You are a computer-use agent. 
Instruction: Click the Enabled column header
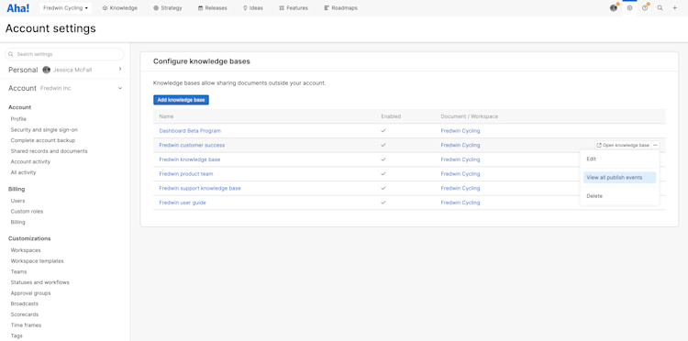(x=391, y=116)
